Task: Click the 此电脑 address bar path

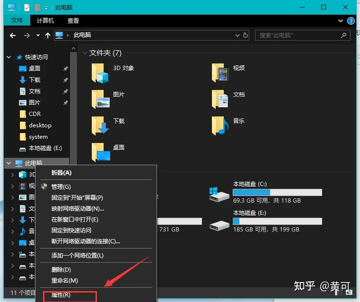Action: [x=82, y=35]
